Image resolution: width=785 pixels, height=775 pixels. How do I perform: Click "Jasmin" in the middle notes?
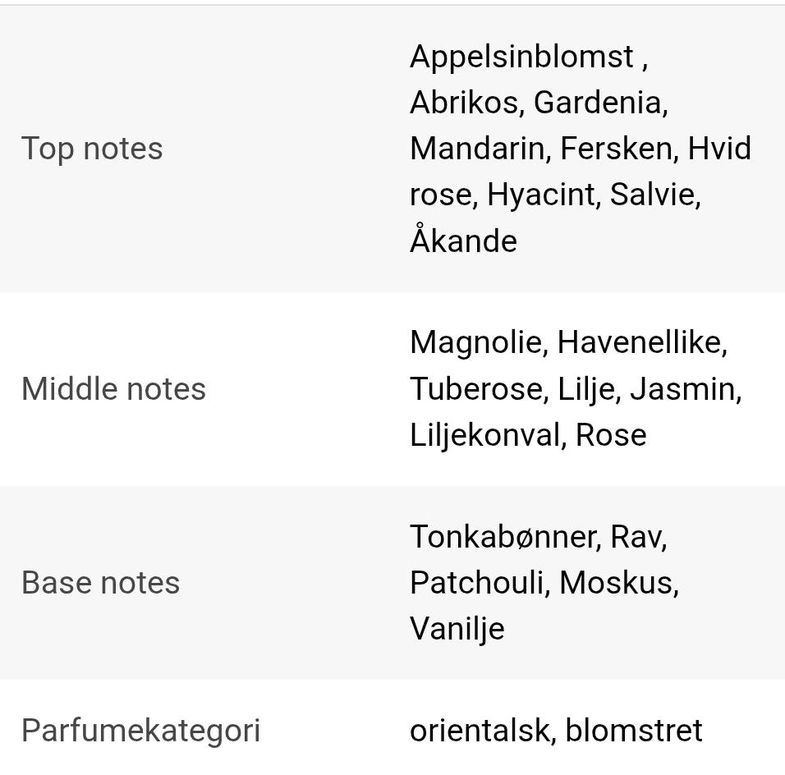pos(682,388)
